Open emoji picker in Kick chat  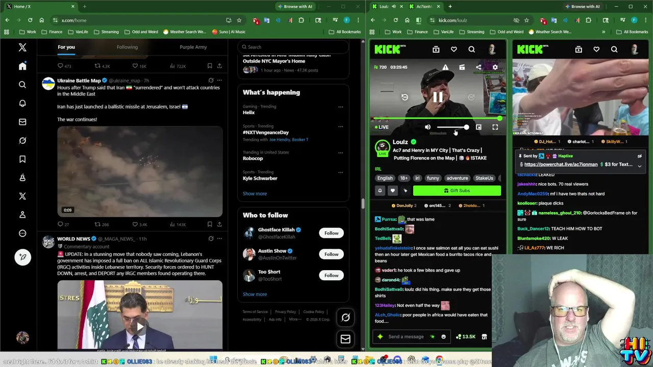443,337
